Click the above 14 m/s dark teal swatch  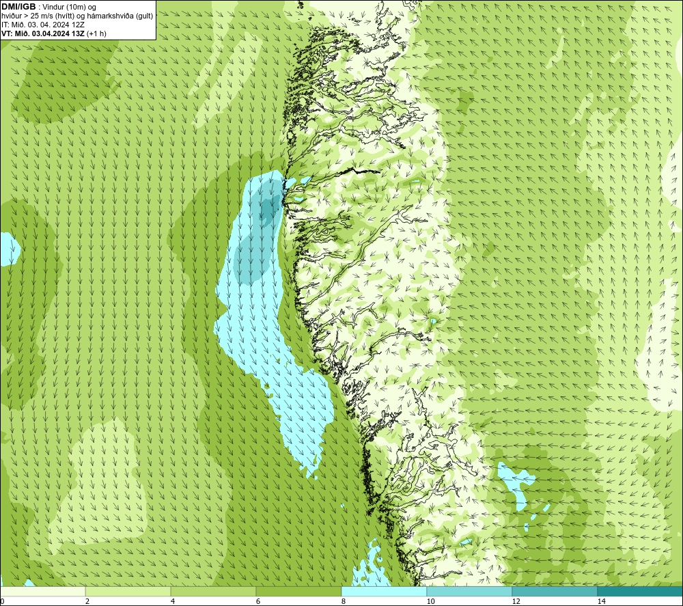point(641,592)
